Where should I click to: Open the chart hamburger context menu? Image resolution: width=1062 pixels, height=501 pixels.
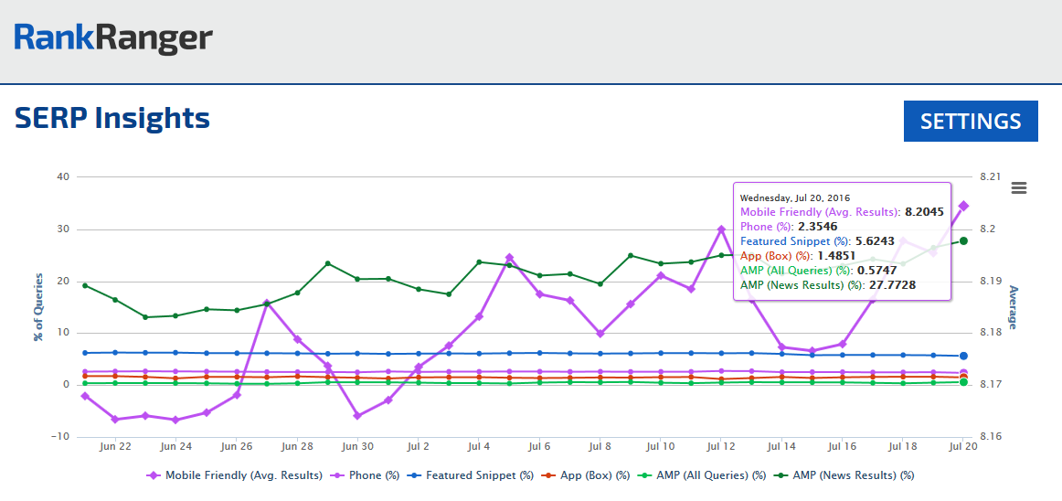(1019, 188)
